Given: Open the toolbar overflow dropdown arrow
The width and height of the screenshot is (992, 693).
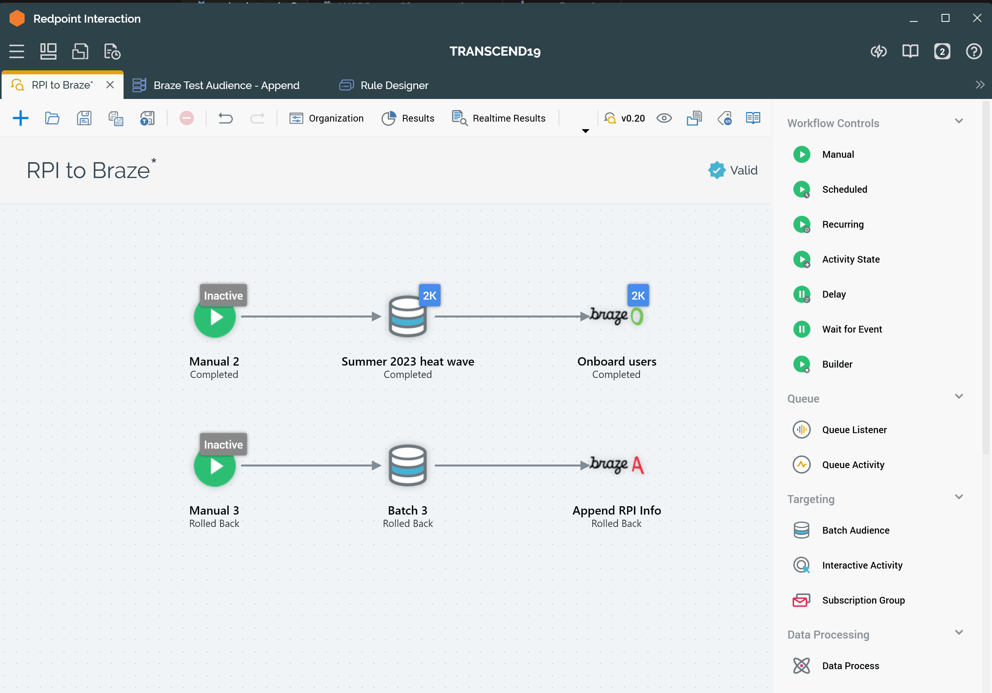Looking at the screenshot, I should [585, 131].
